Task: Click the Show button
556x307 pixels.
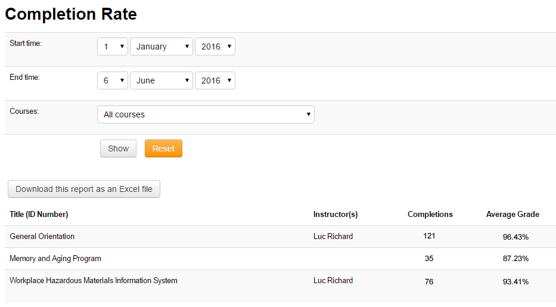Action: [118, 148]
